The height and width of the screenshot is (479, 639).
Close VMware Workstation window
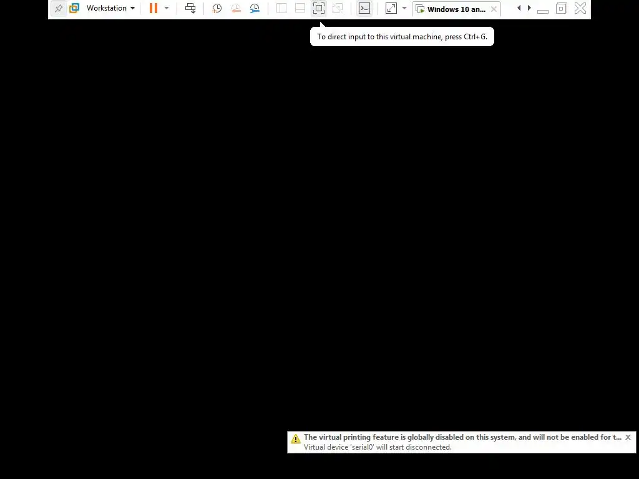pos(580,8)
